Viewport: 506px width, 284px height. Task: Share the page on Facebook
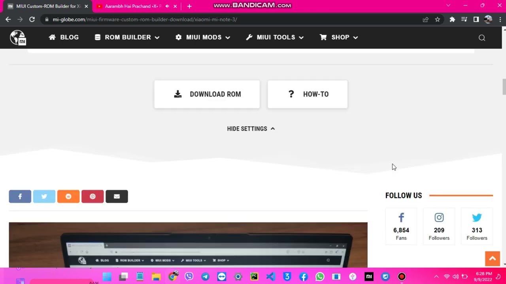tap(20, 196)
